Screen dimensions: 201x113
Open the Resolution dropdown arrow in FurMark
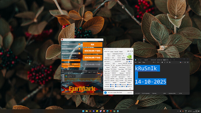[80, 49]
